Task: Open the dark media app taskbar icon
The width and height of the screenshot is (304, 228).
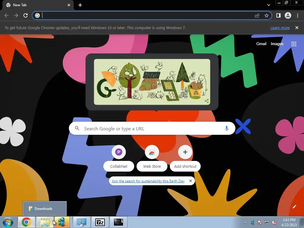Action: tap(118, 222)
